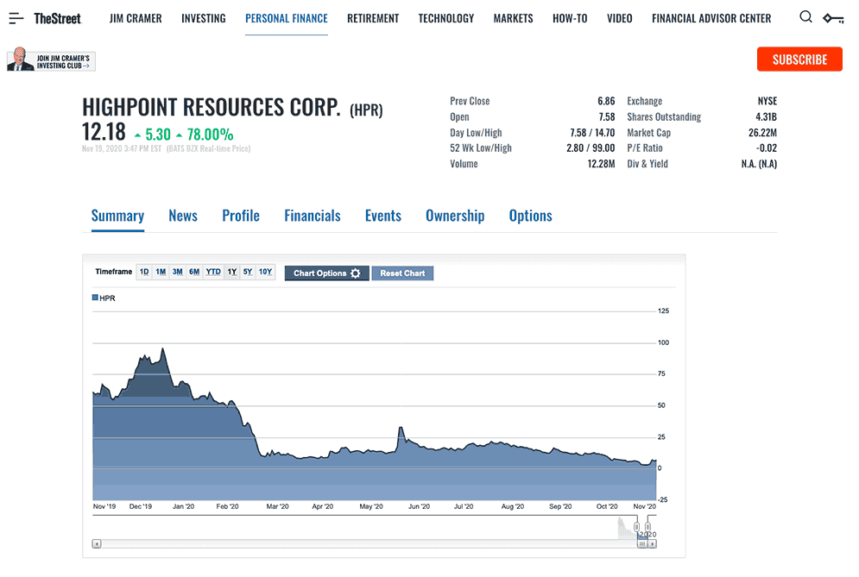The image size is (859, 577).
Task: Click the P/E Ratio value -0.02
Action: point(767,148)
